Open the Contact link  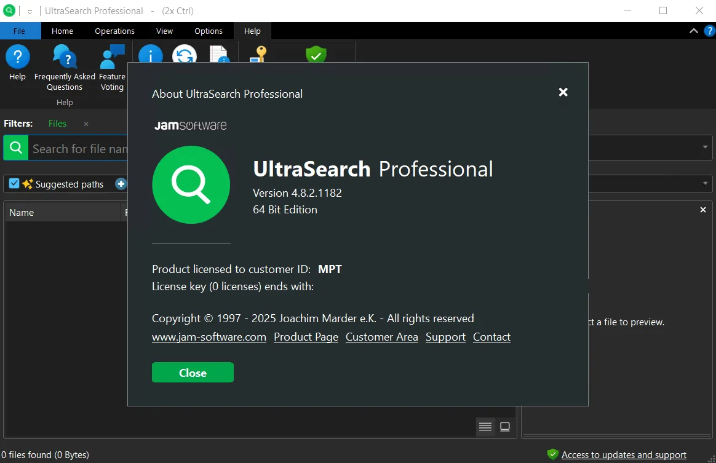[x=492, y=337]
